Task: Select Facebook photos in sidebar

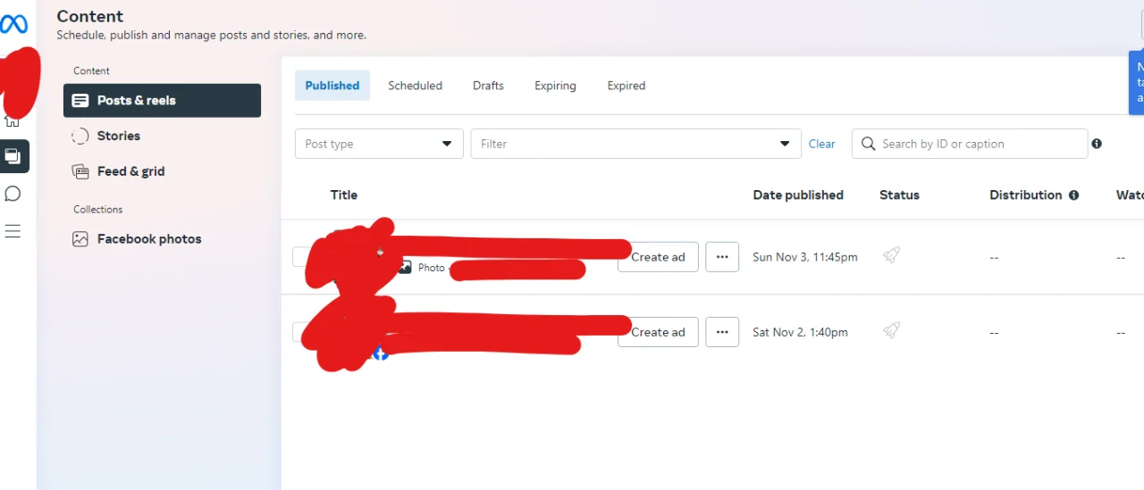Action: pos(162,239)
